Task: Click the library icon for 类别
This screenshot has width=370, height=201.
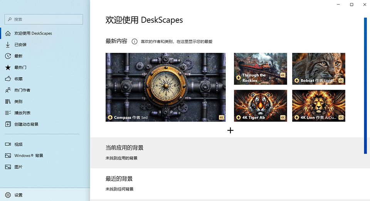Action: coord(8,101)
